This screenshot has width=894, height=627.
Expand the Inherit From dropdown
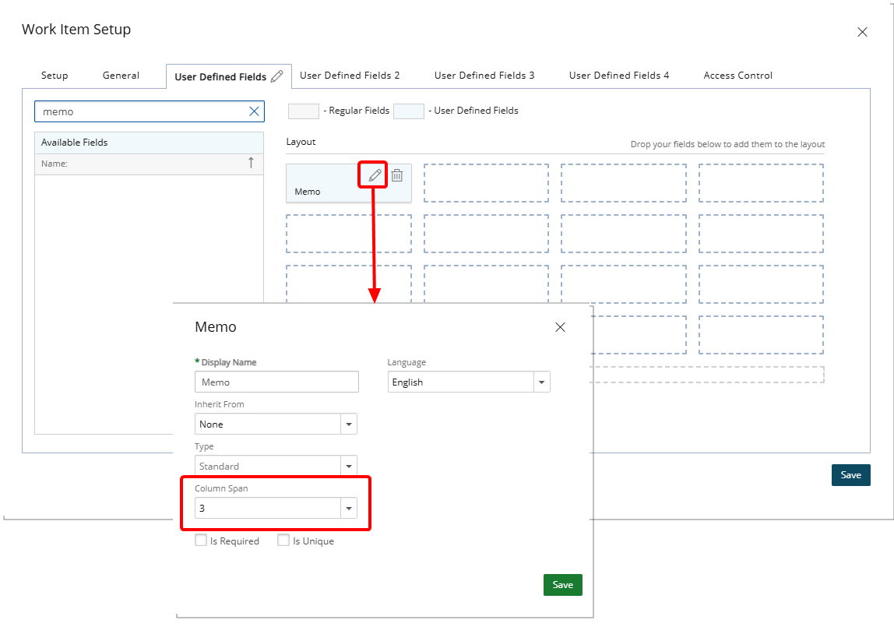pos(349,424)
